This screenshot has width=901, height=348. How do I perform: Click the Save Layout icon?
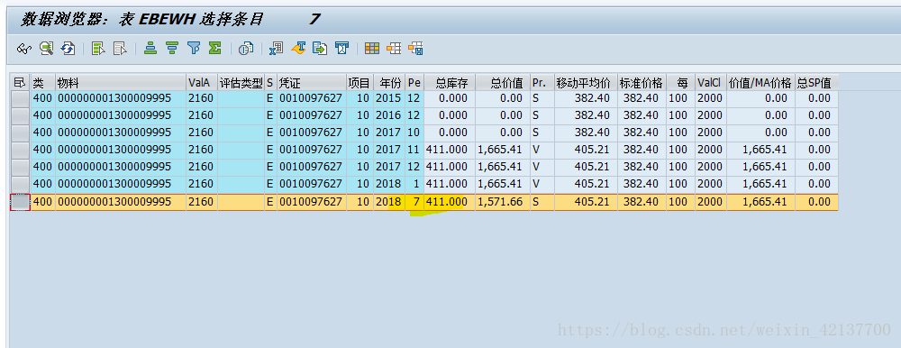click(415, 49)
